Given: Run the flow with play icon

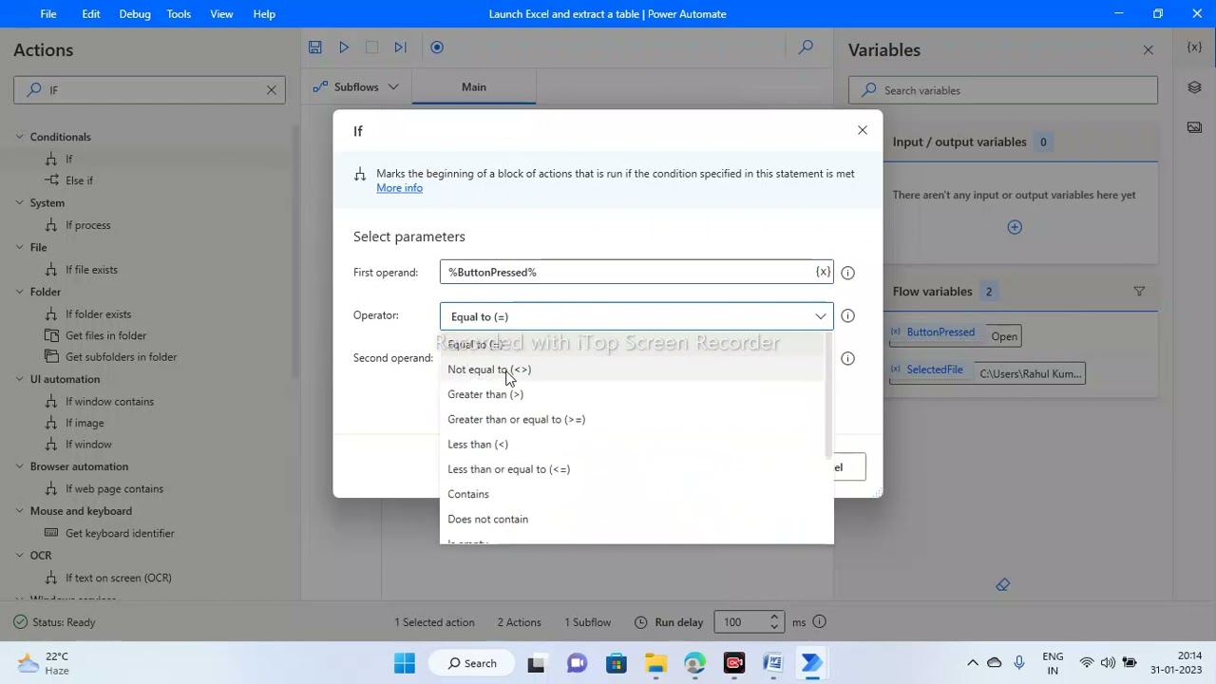Looking at the screenshot, I should (344, 47).
